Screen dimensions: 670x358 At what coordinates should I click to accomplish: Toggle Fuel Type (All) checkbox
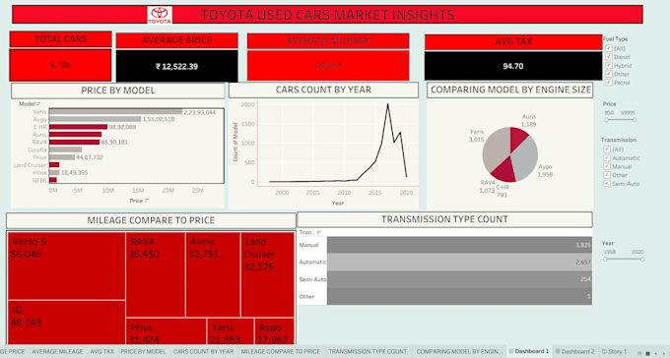pyautogui.click(x=609, y=48)
